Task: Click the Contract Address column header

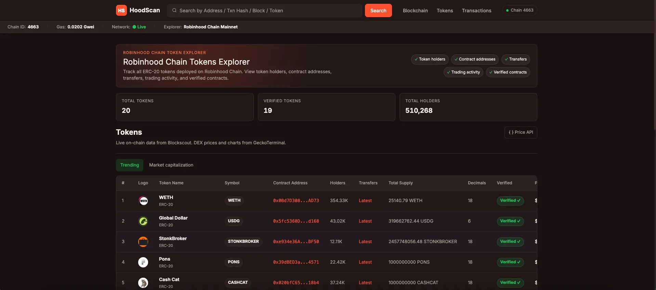Action: pos(290,183)
